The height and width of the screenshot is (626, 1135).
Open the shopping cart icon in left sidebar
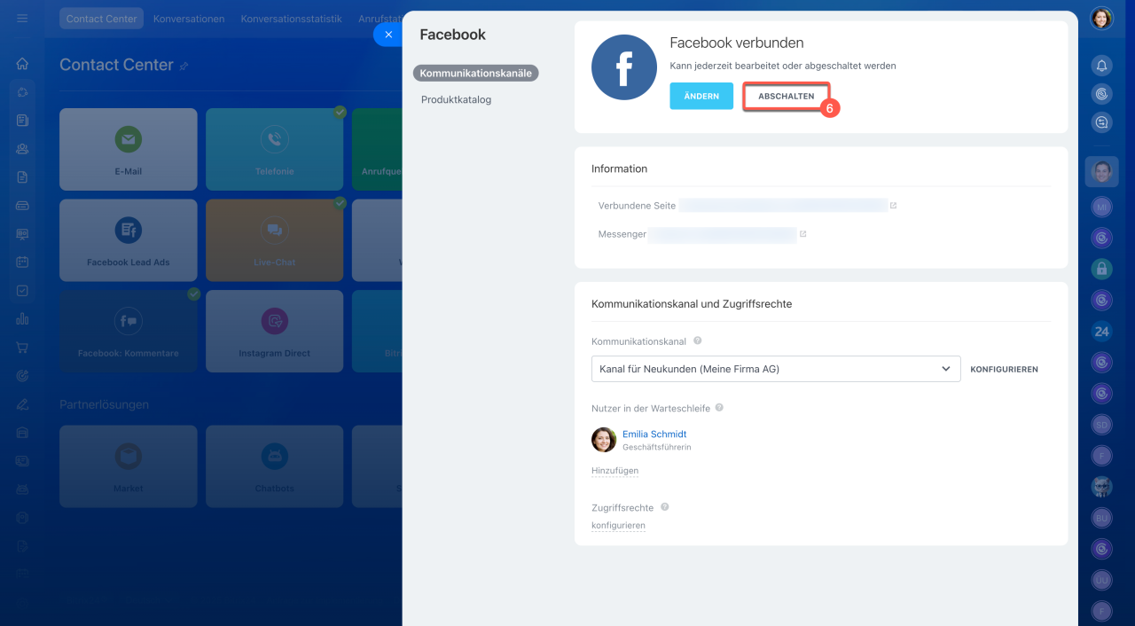[22, 348]
